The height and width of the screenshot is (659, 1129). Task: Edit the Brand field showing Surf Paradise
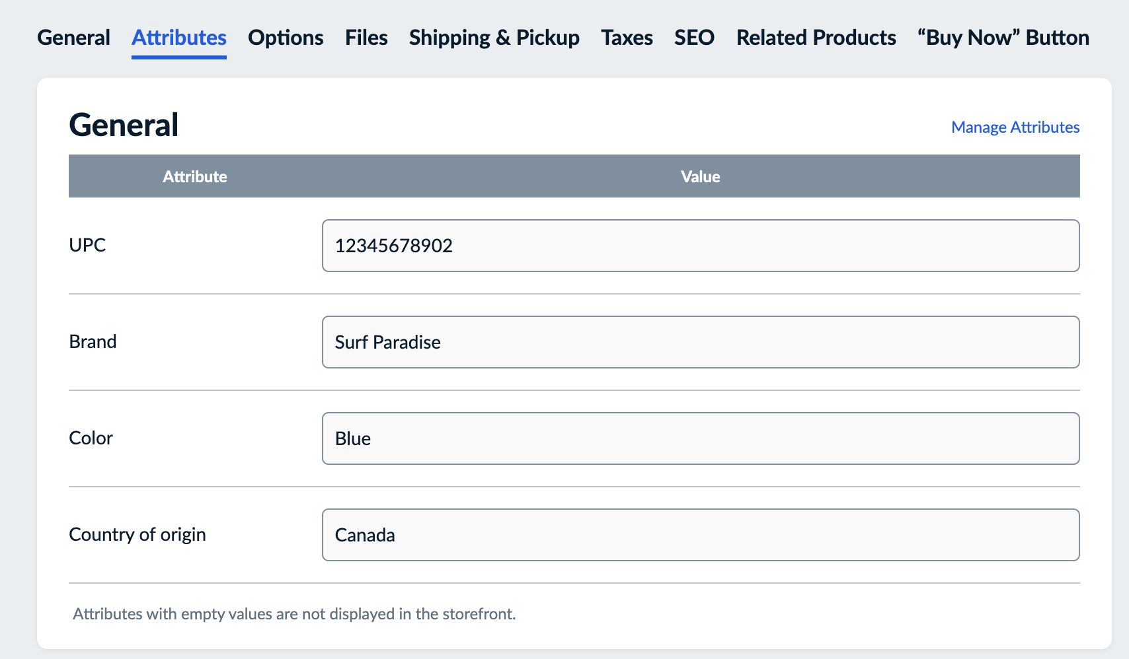[700, 342]
